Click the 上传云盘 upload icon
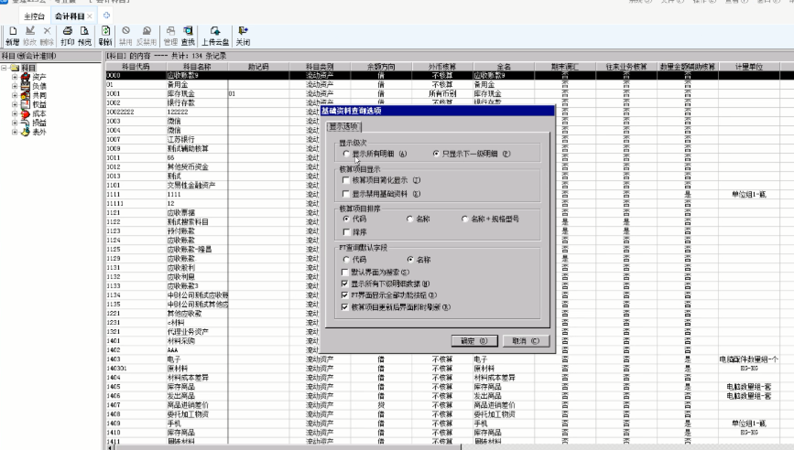 [215, 36]
